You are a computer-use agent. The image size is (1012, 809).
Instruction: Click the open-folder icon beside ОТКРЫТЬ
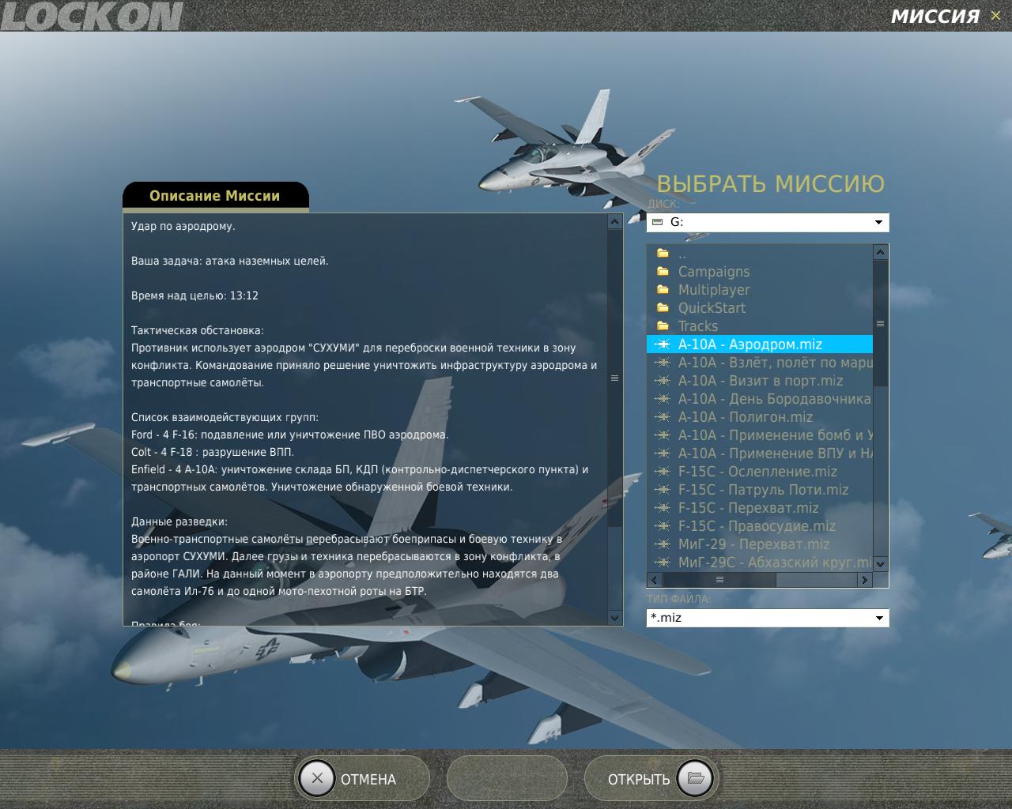click(696, 778)
